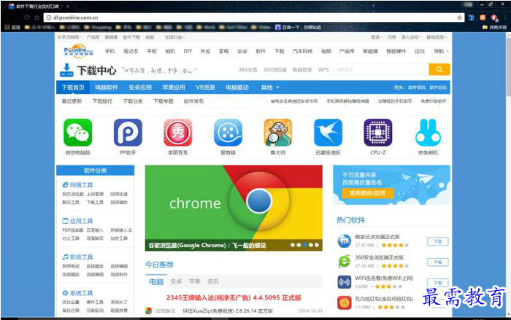The width and height of the screenshot is (511, 320).
Task: Click the WiFi连连看 app icon
Action: tap(344, 282)
